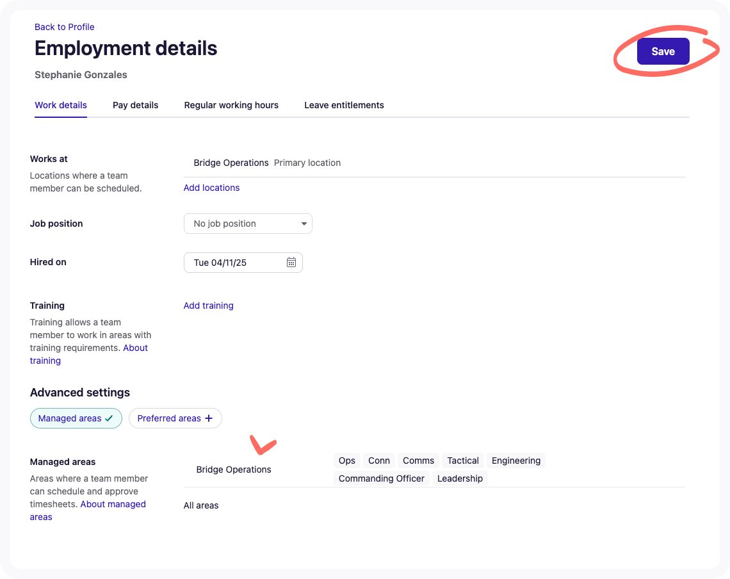The width and height of the screenshot is (730, 579).
Task: Click the Stephanie Gonzales name
Action: click(x=81, y=75)
